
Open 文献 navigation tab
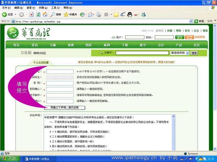[x=53, y=45]
